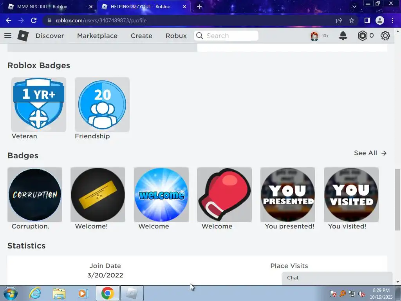Open the Windows Start menu
Viewport: 401px width, 301px height.
10,293
